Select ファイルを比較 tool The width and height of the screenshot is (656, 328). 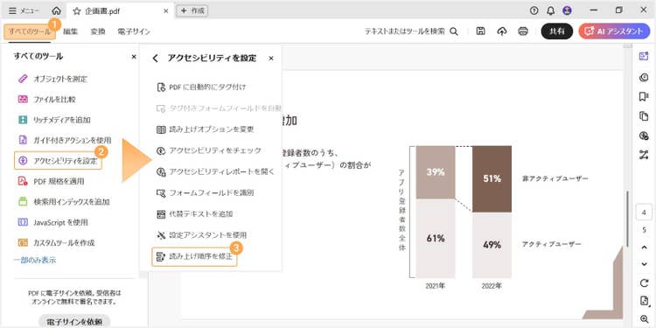point(47,100)
